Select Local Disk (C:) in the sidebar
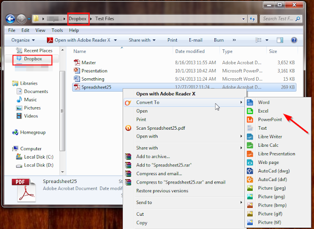 point(35,157)
